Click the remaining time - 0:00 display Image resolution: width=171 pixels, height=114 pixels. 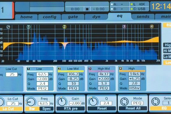(99, 9)
